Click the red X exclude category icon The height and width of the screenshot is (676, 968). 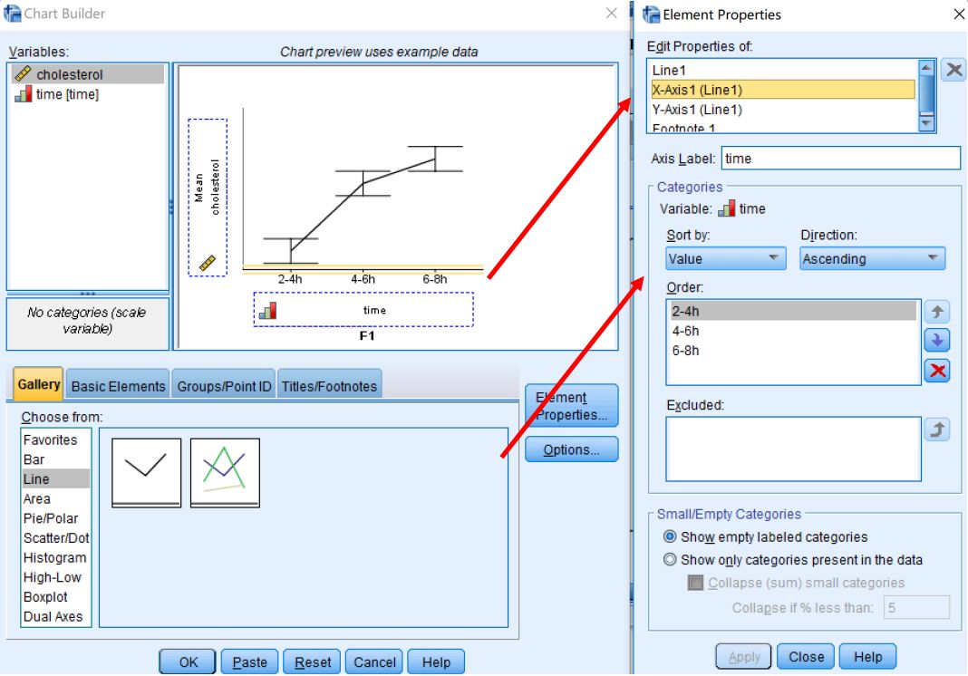point(937,371)
